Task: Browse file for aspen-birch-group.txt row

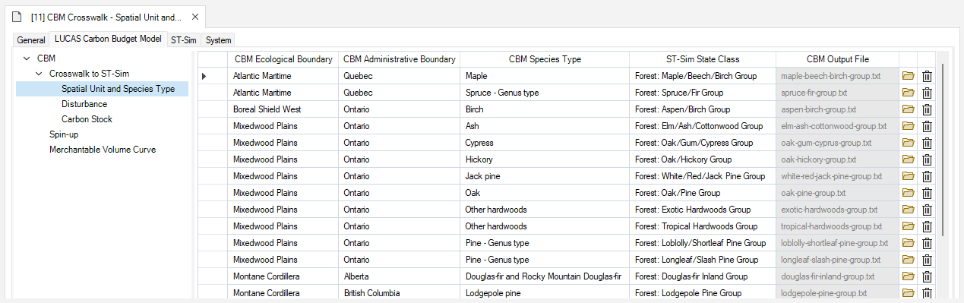Action: 908,109
